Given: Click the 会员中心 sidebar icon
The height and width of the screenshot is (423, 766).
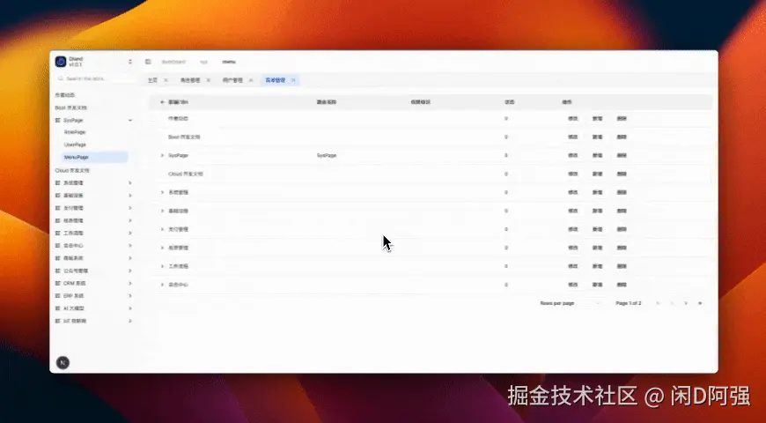Looking at the screenshot, I should coord(57,246).
